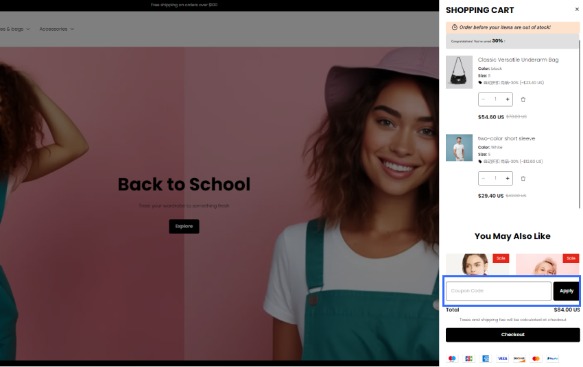Image resolution: width=583 pixels, height=367 pixels.
Task: Click the PayPal payment icon
Action: coord(553,359)
